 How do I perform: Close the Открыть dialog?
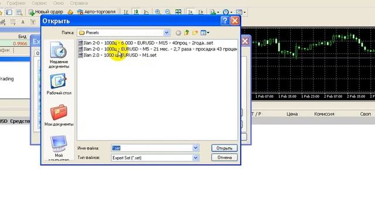[x=235, y=21]
